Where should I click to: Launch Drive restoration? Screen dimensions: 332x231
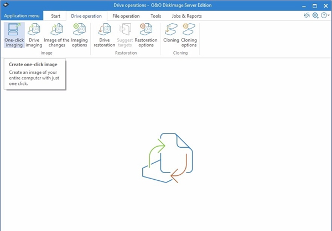105,35
